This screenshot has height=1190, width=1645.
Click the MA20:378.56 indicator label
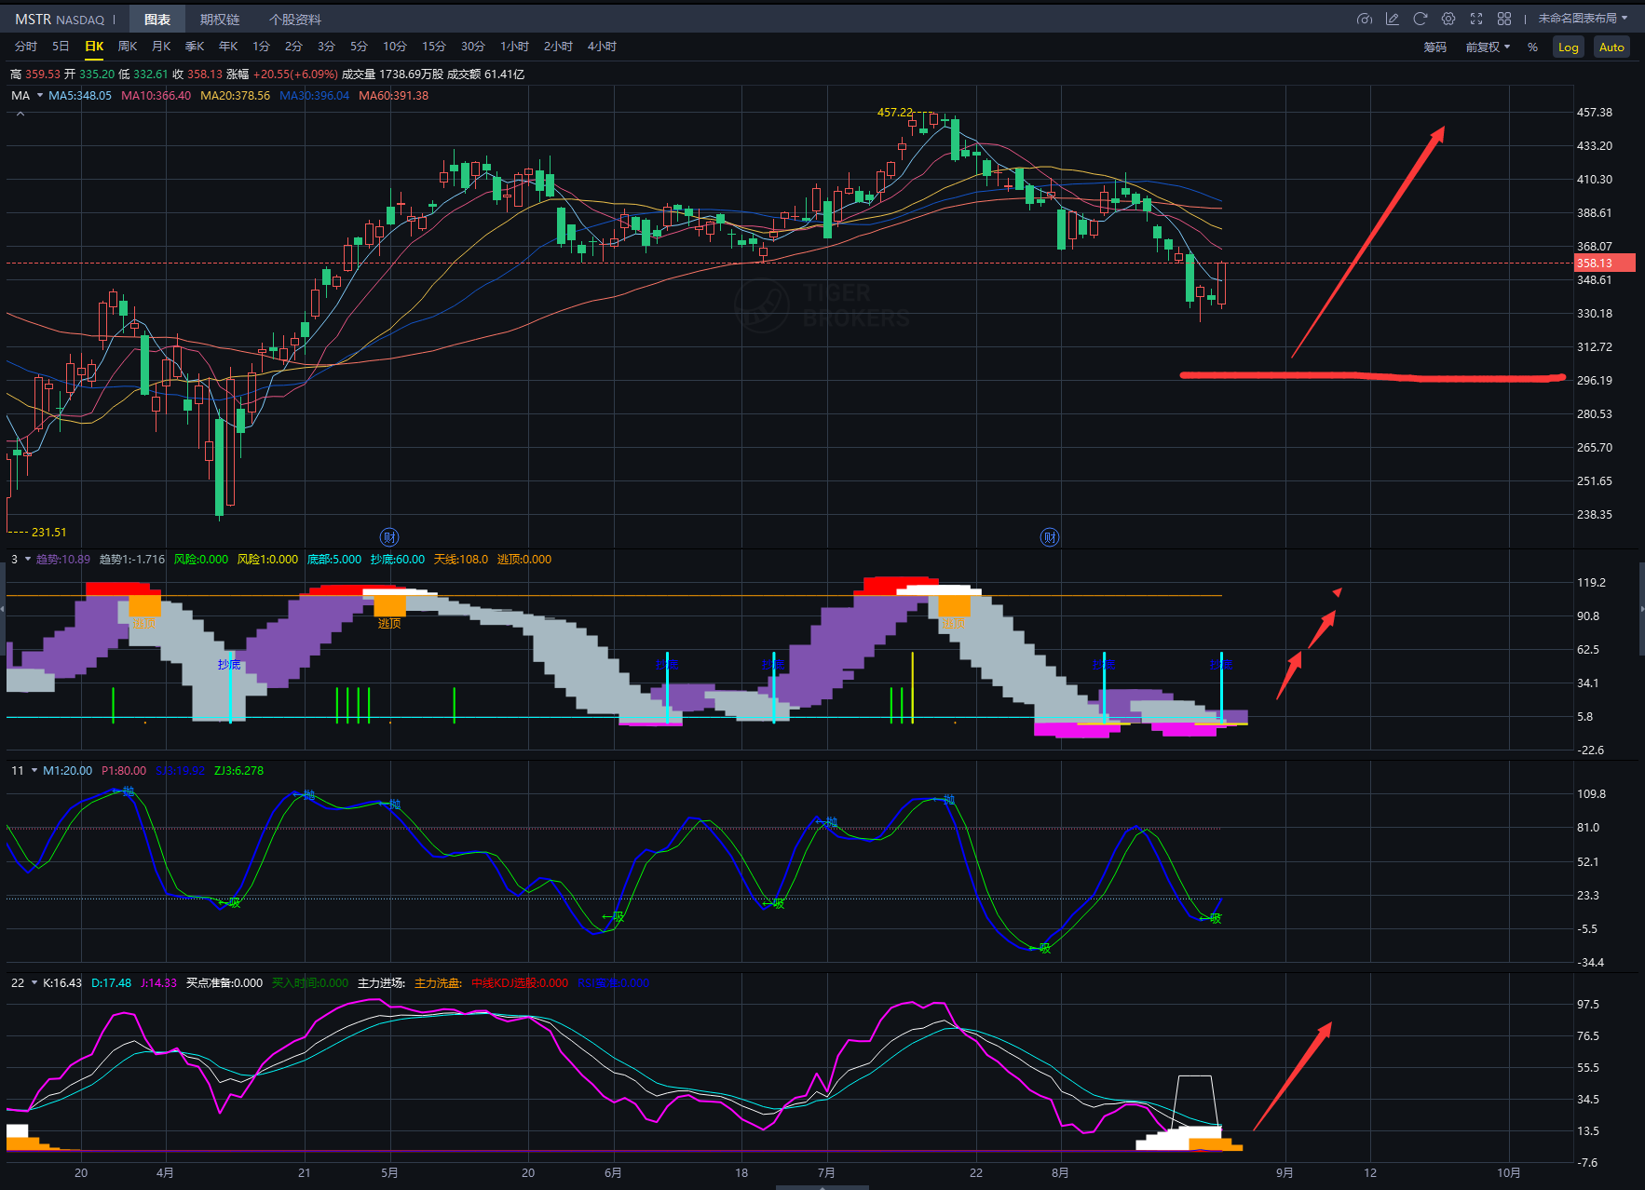(235, 96)
